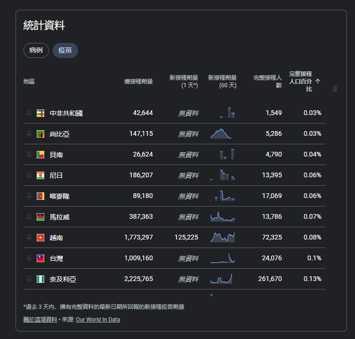Click the 喀麥隆 flag icon
This screenshot has width=355, height=339.
(x=40, y=196)
